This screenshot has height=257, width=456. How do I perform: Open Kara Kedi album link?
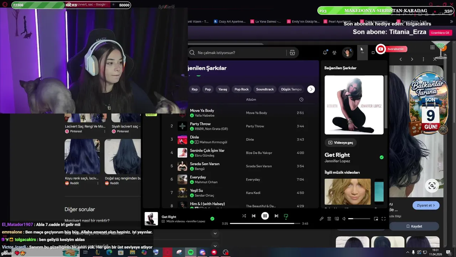pos(253,193)
